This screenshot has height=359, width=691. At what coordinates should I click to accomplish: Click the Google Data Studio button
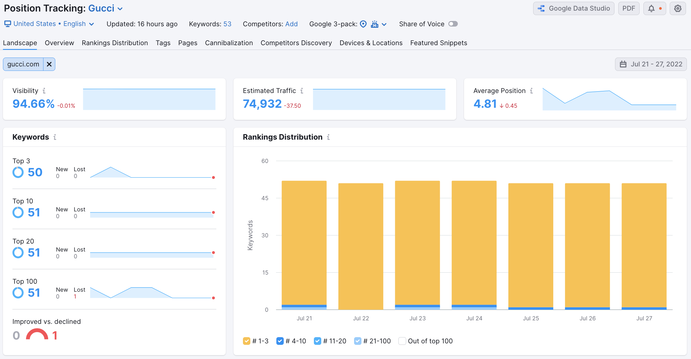(573, 8)
